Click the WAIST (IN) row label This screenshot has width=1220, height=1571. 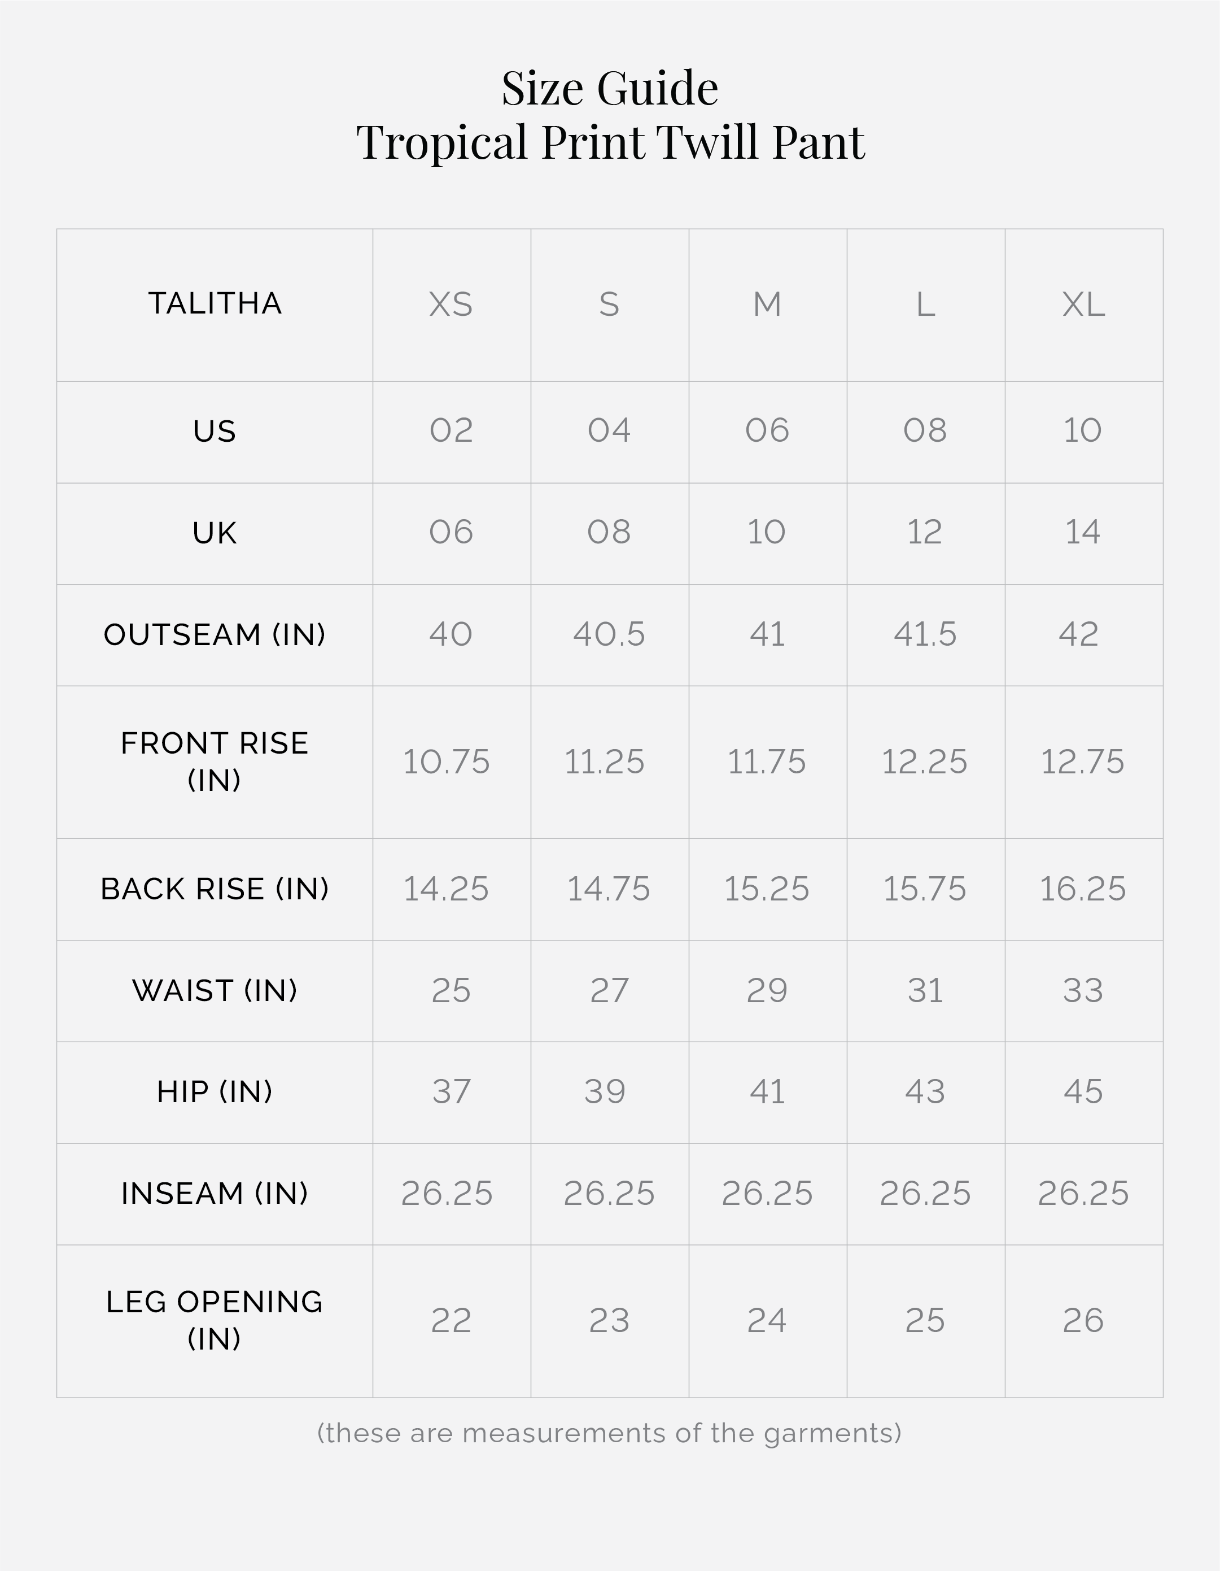(214, 990)
